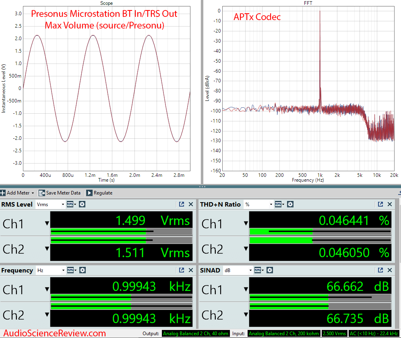This screenshot has width=401, height=338.
Task: Expand the Ch2 arrow in the Frequency meter
Action: pyautogui.click(x=47, y=314)
